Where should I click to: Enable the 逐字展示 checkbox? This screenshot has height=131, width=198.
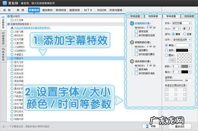pyautogui.click(x=136, y=50)
